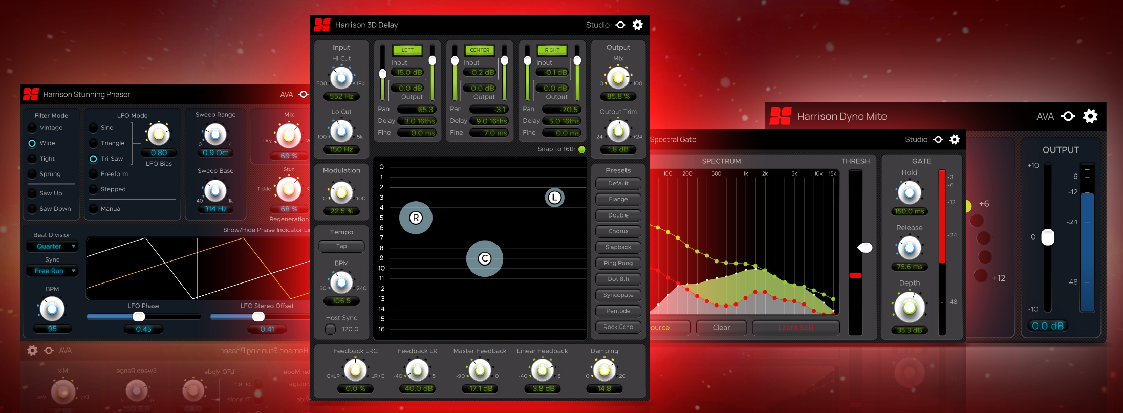Click the Learn Spill button
The height and width of the screenshot is (413, 1123).
coord(795,328)
